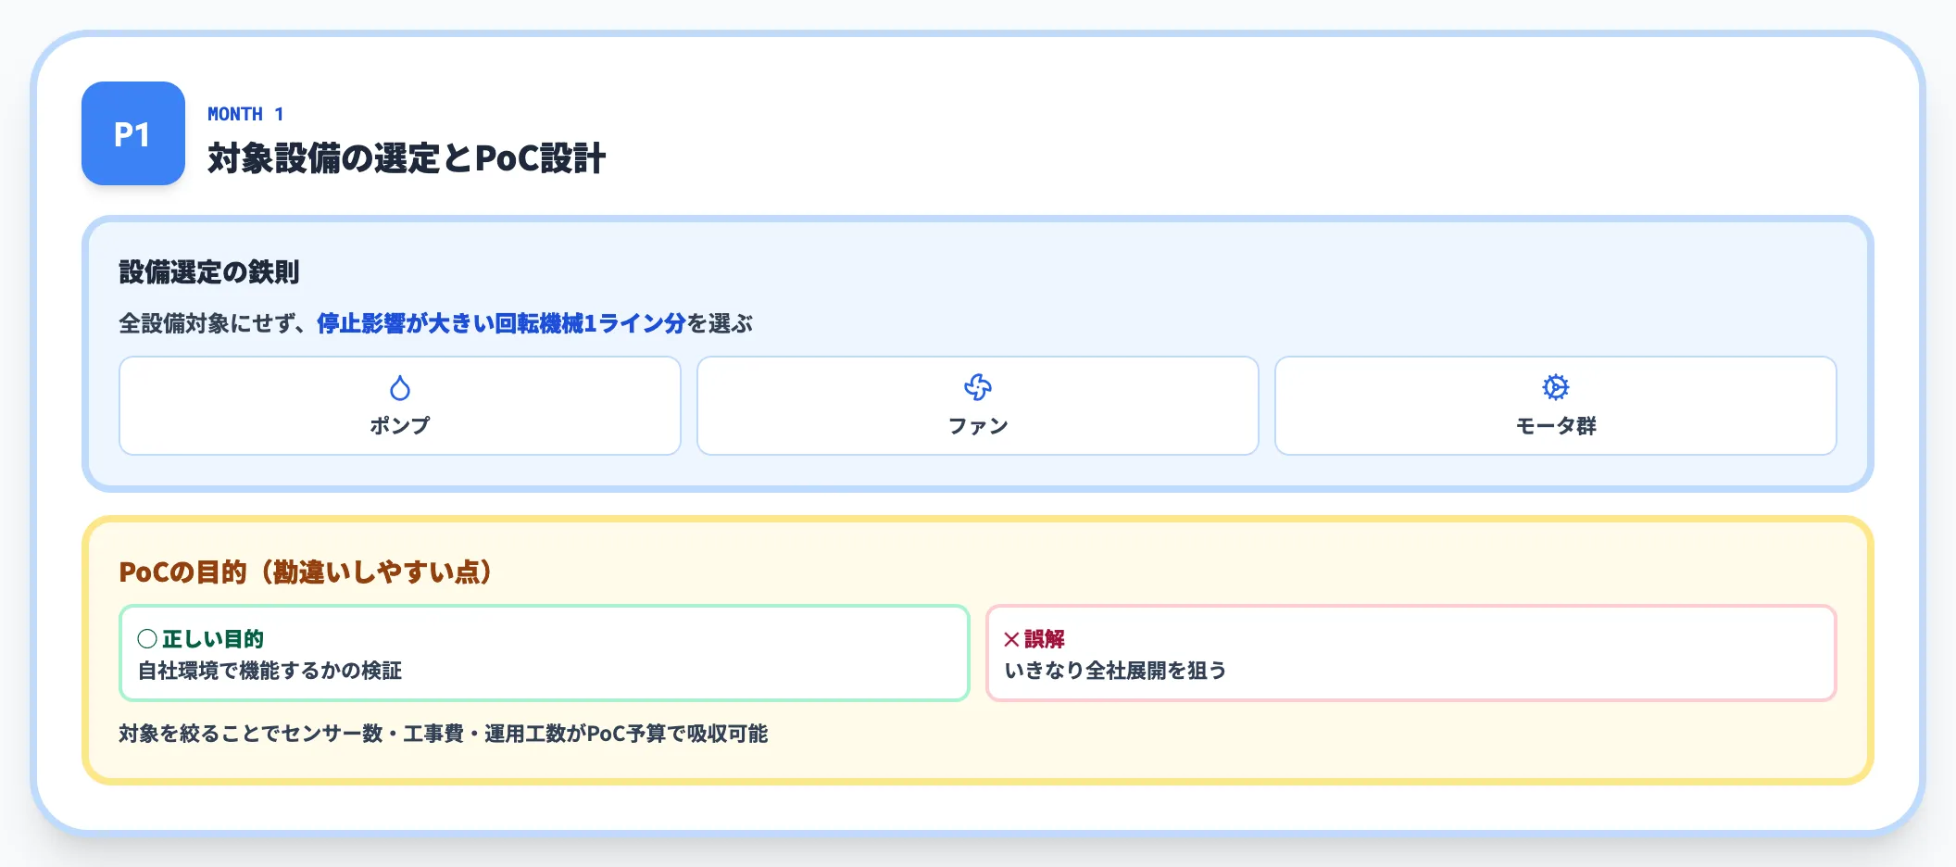The height and width of the screenshot is (867, 1956).
Task: Select the ポンプ option card
Action: click(399, 406)
